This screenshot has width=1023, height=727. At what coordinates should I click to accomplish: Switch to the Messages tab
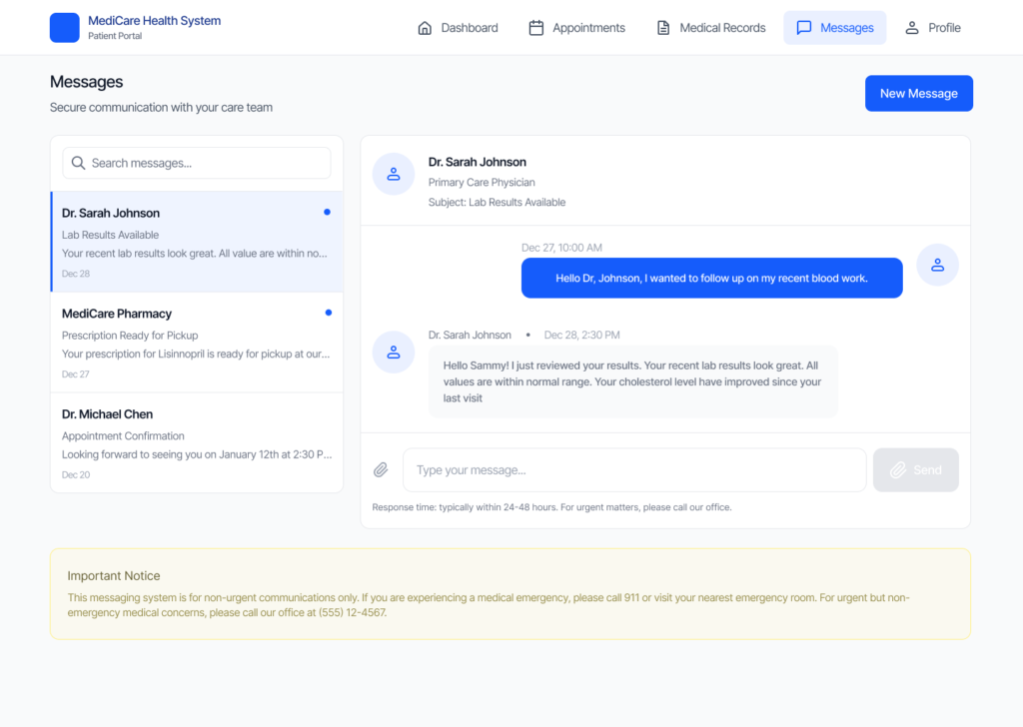(x=834, y=28)
